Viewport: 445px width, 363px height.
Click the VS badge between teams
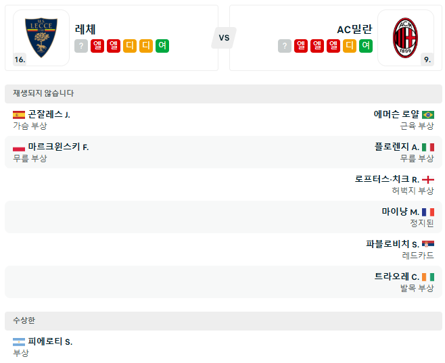[224, 38]
